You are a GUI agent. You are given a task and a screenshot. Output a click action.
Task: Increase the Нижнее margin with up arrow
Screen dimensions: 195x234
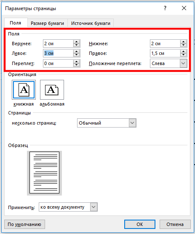click(183, 42)
